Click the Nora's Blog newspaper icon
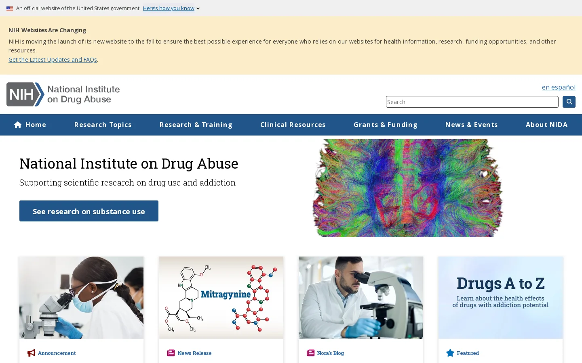Screen dimensions: 582x363 pyautogui.click(x=310, y=353)
